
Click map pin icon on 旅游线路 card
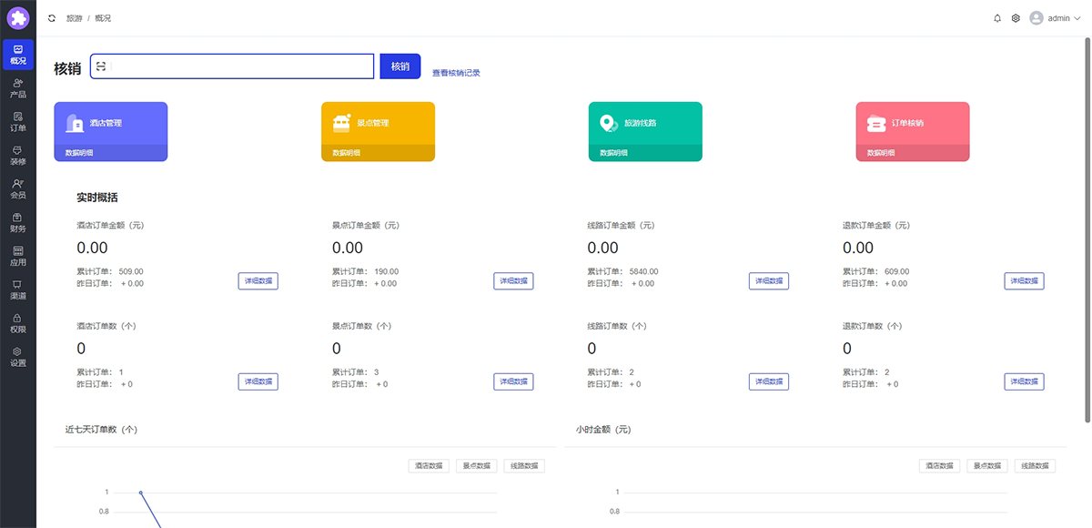(x=609, y=123)
